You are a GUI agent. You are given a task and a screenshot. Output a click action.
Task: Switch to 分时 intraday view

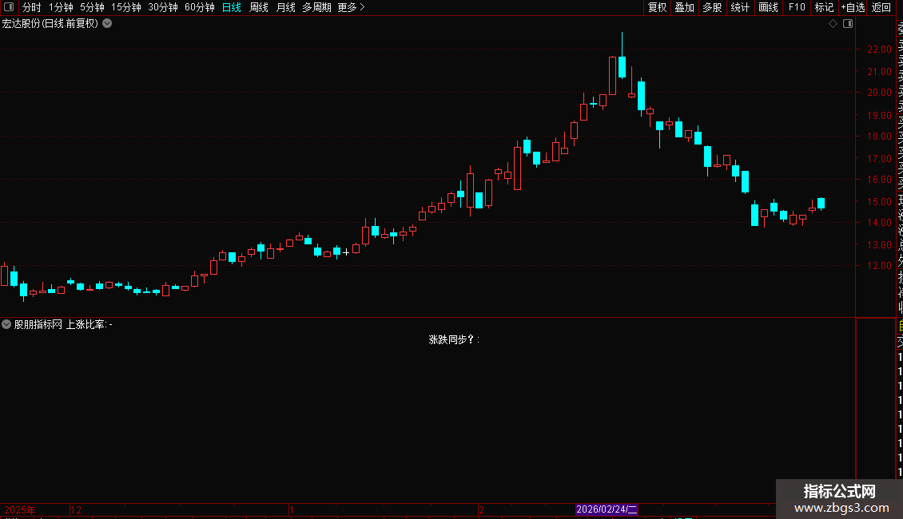(32, 7)
